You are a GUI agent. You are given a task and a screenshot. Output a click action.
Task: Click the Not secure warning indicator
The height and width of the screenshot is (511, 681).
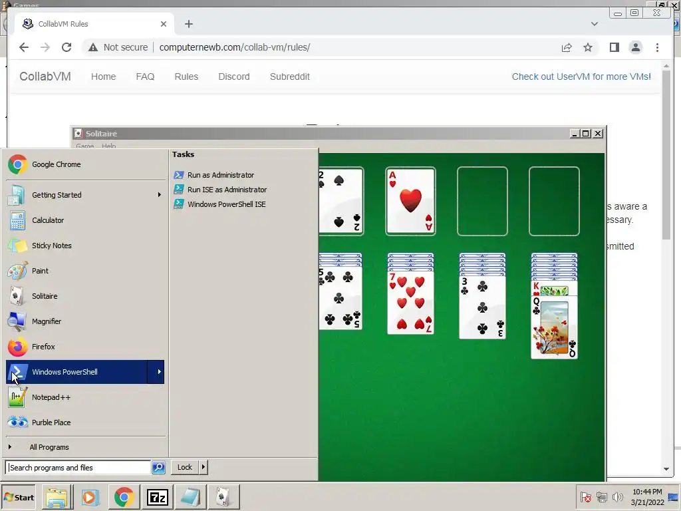tap(118, 47)
